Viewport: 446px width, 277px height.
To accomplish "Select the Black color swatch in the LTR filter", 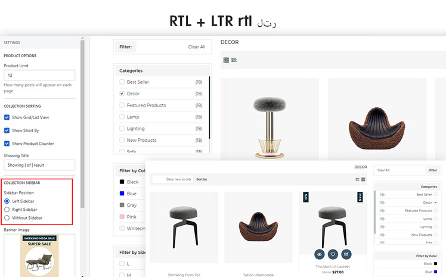I will tap(122, 182).
